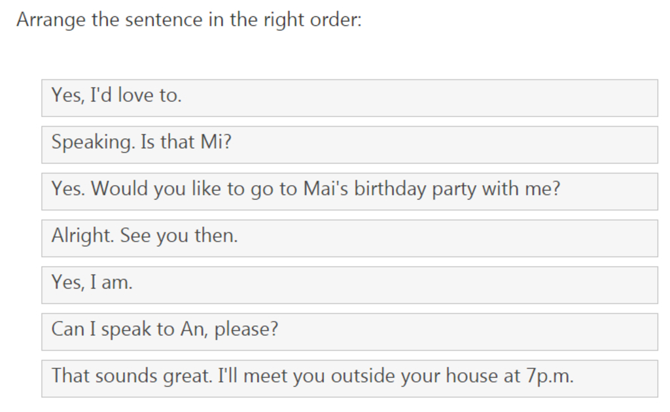
Task: Click the "Speaking. Is that Mi?" sentence
Action: (349, 145)
